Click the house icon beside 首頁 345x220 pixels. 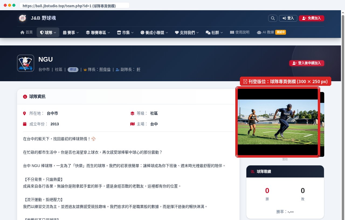click(x=22, y=32)
